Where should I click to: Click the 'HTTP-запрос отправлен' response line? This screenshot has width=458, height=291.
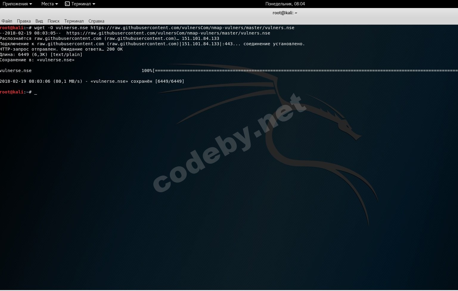coord(61,49)
